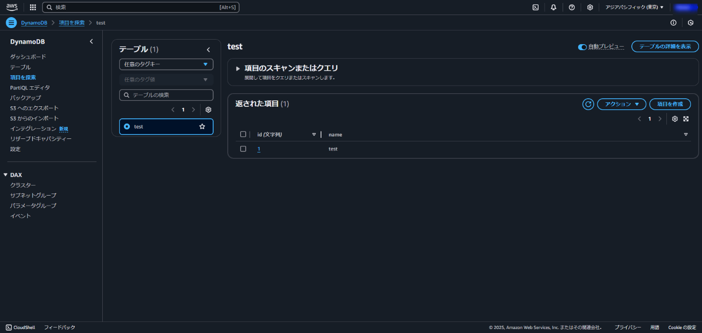702x333 pixels.
Task: Toggle the hamburger navigation menu icon
Action: click(12, 23)
